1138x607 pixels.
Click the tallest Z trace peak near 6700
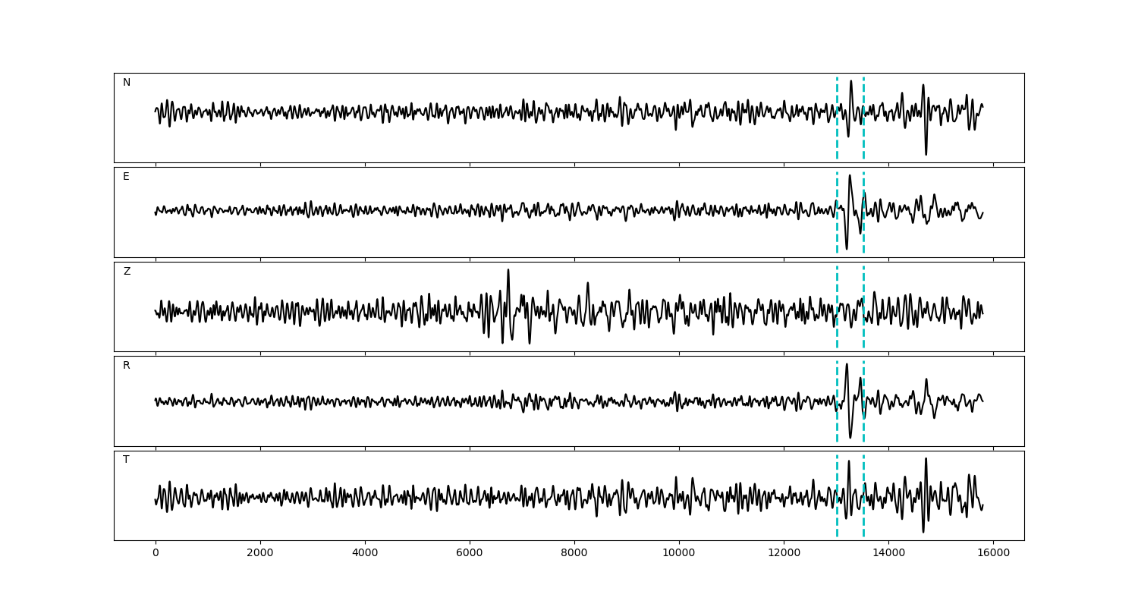tap(508, 270)
